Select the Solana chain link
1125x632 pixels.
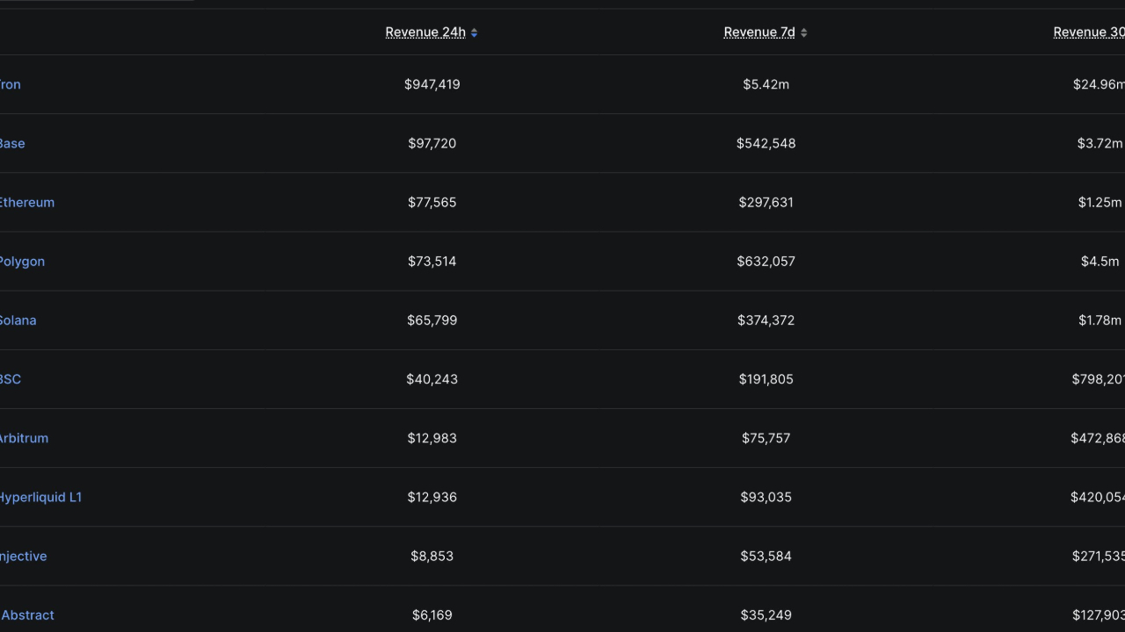[x=18, y=320]
